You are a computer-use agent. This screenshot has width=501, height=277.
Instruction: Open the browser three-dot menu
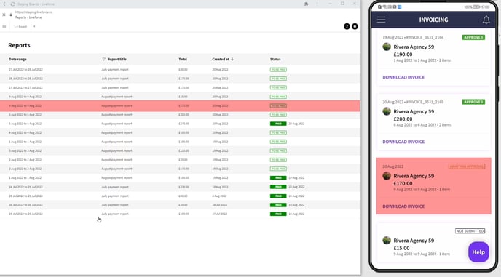click(x=317, y=4)
